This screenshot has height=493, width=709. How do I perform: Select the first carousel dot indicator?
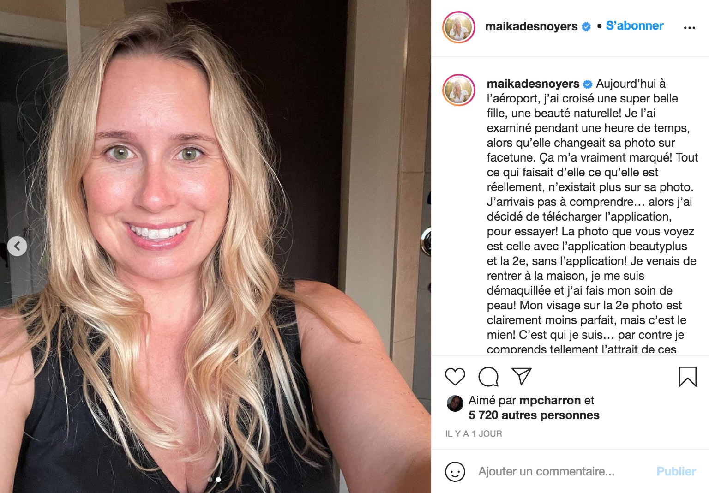[x=210, y=480]
